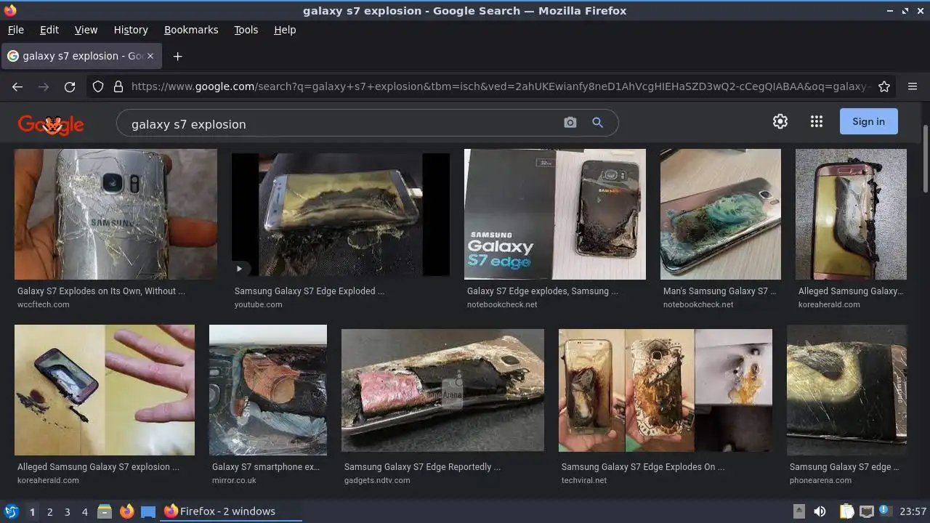Screen dimensions: 930x523
Task: Open the phonearena.com S7 edge thumbnail
Action: click(x=846, y=390)
